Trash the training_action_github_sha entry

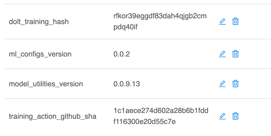(235, 116)
